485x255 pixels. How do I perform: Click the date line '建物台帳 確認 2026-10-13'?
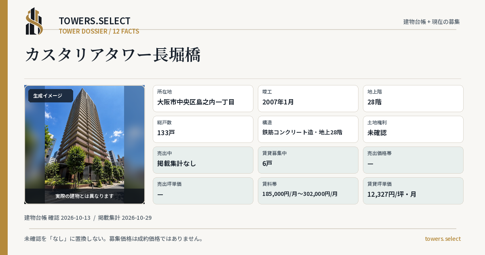pos(57,218)
